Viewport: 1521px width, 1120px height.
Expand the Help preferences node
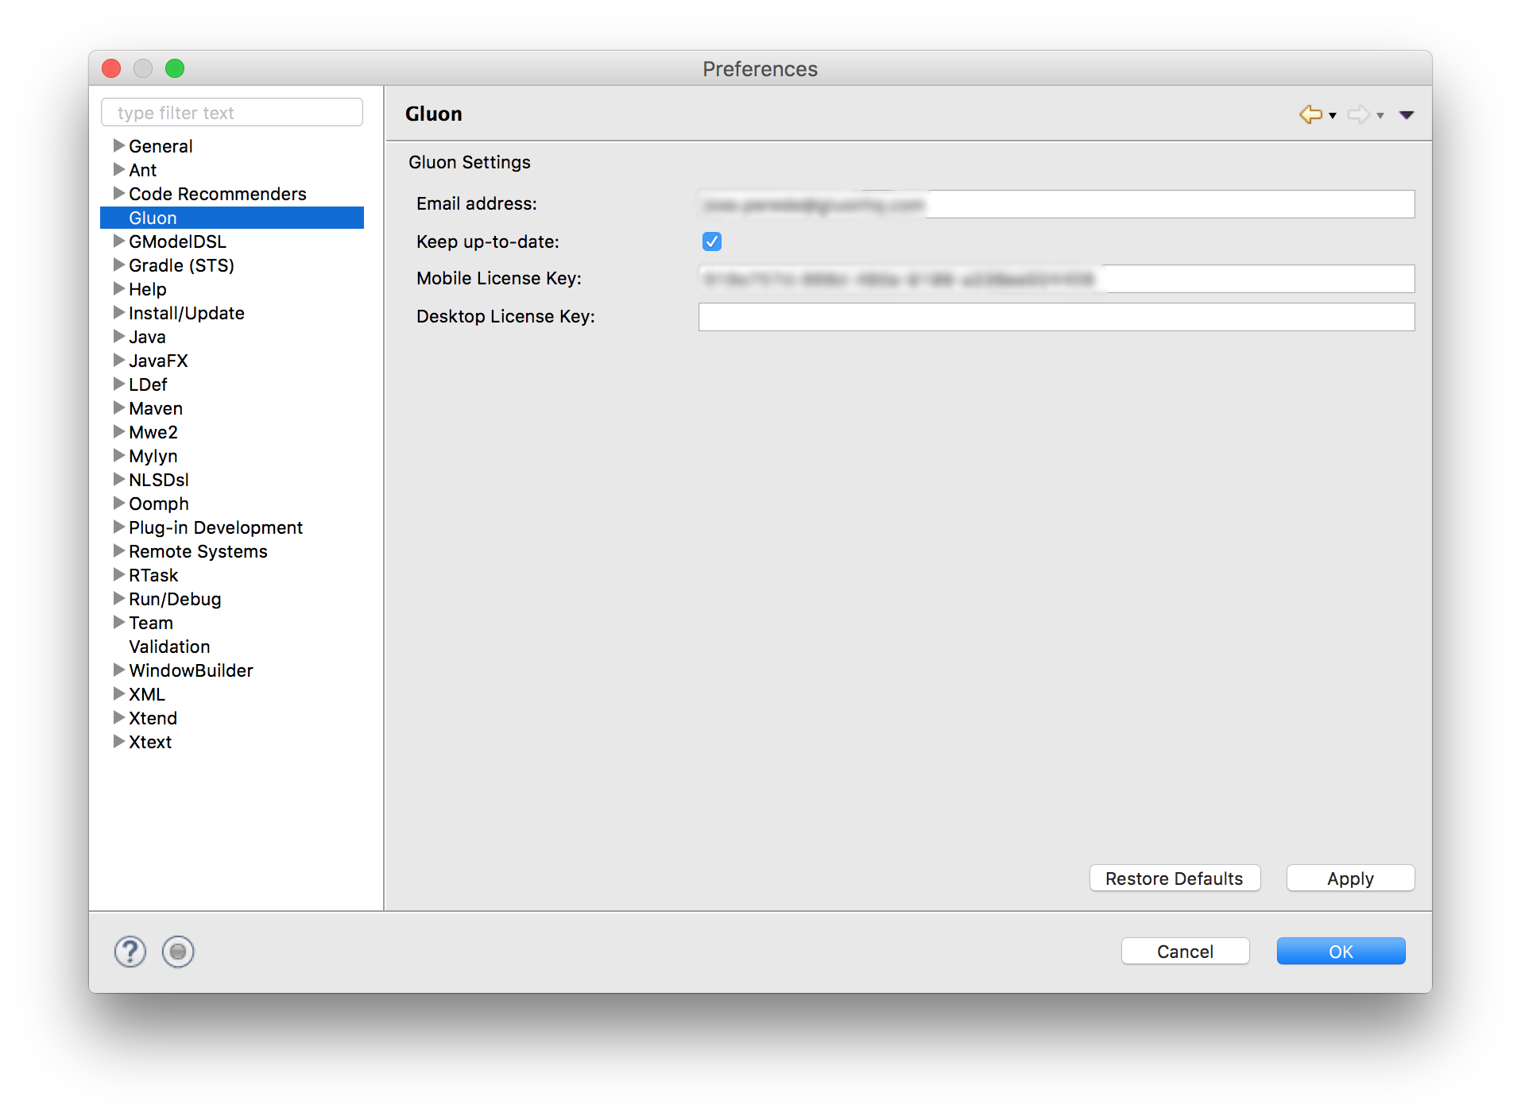[x=119, y=288]
